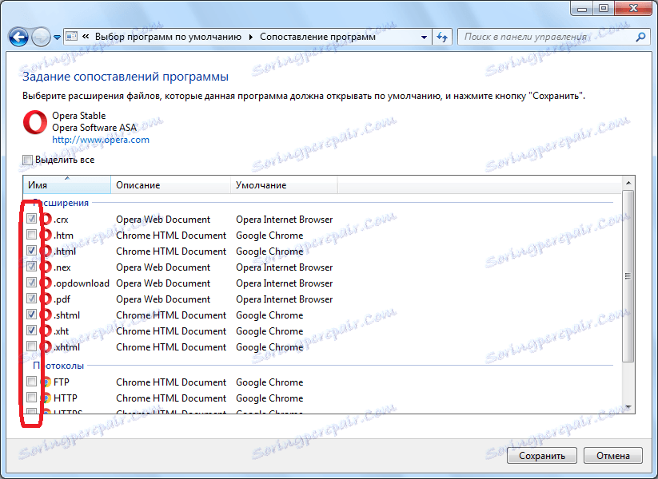Uncheck the .html extension checkbox
This screenshot has width=658, height=479.
pos(31,250)
